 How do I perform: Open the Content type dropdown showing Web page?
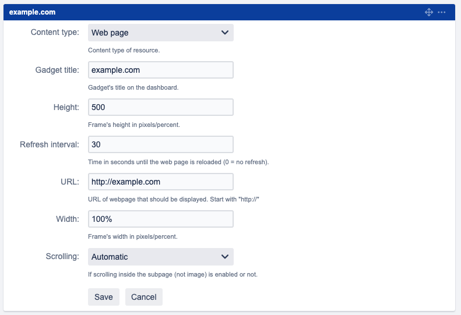pos(160,33)
